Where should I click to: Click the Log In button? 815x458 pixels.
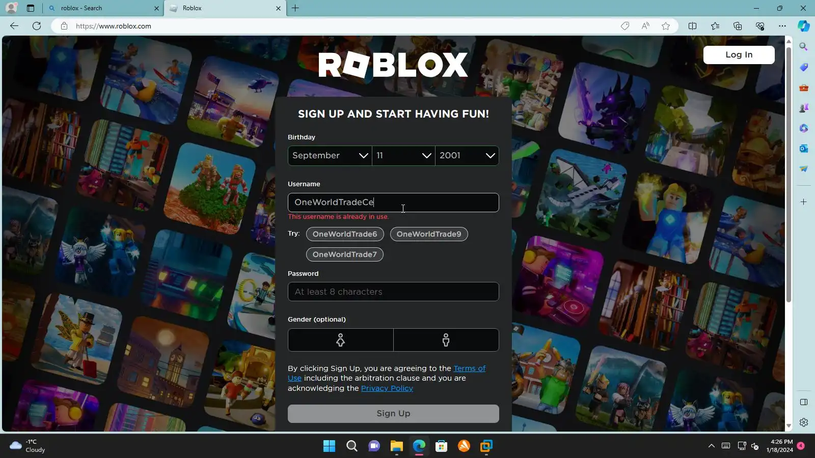coord(739,55)
